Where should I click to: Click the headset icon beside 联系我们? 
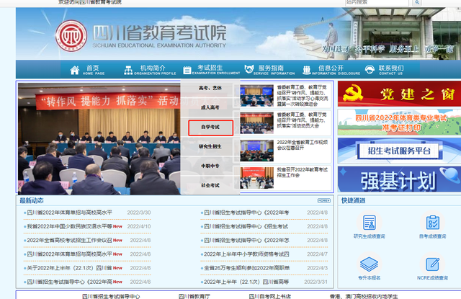click(x=370, y=70)
